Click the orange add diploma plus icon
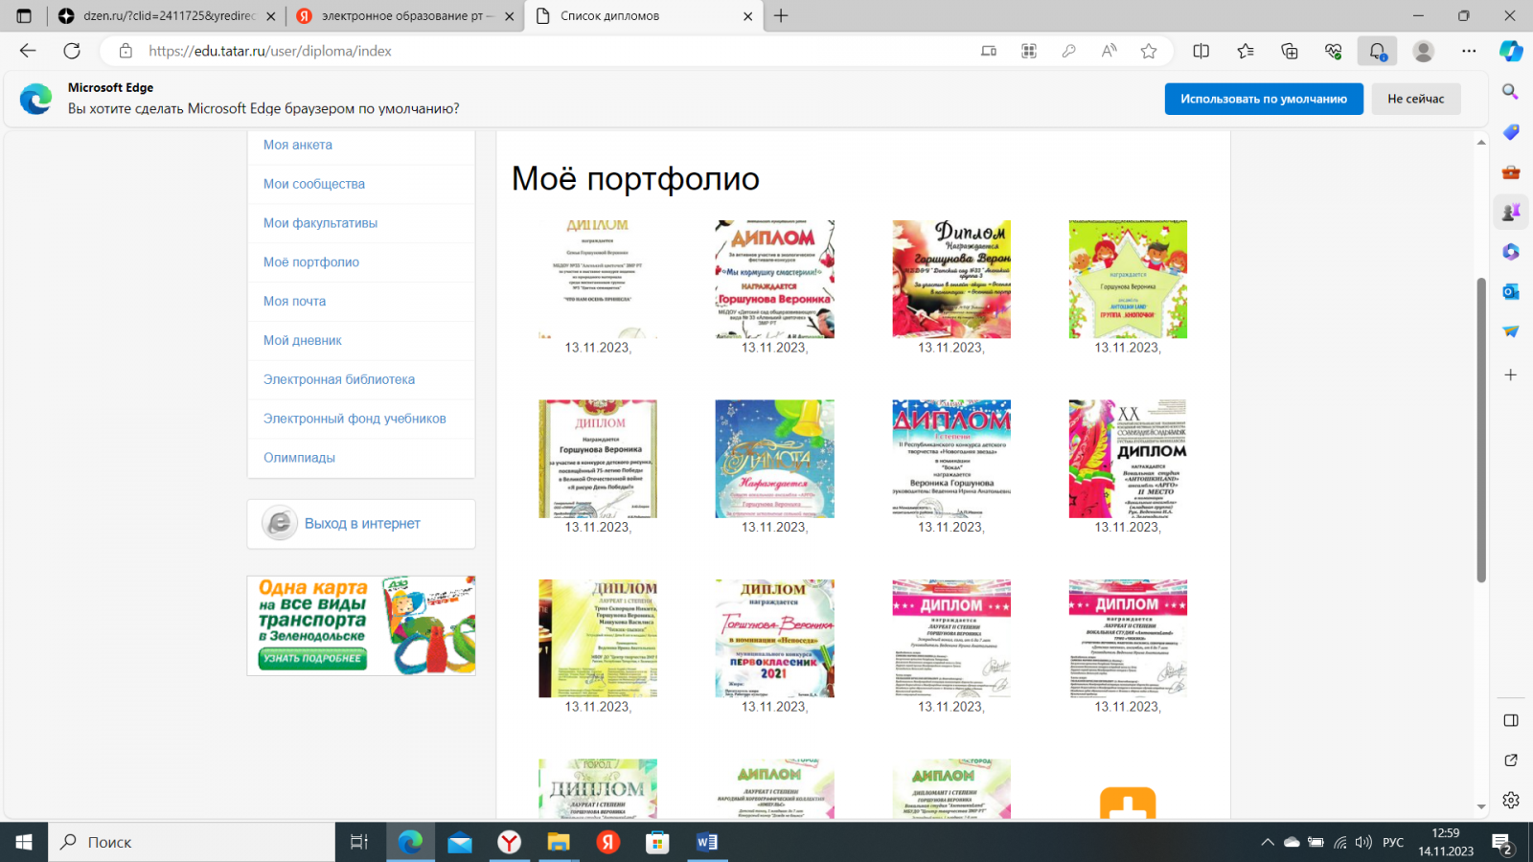 (1128, 803)
